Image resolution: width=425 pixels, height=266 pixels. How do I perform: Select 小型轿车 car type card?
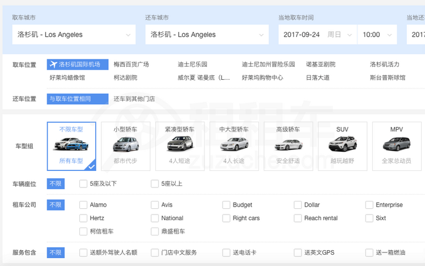(126, 146)
